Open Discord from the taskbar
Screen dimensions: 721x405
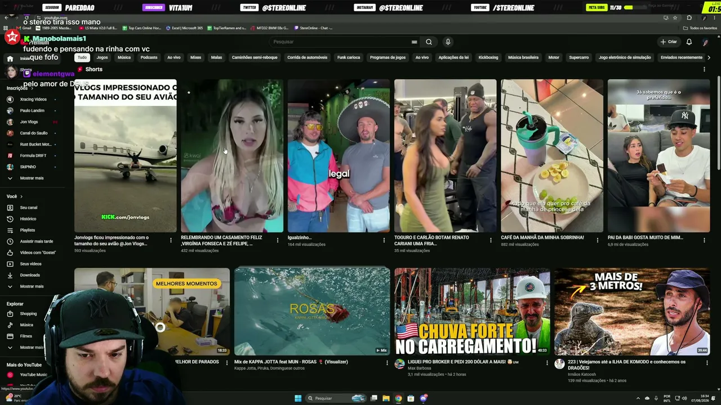424,398
